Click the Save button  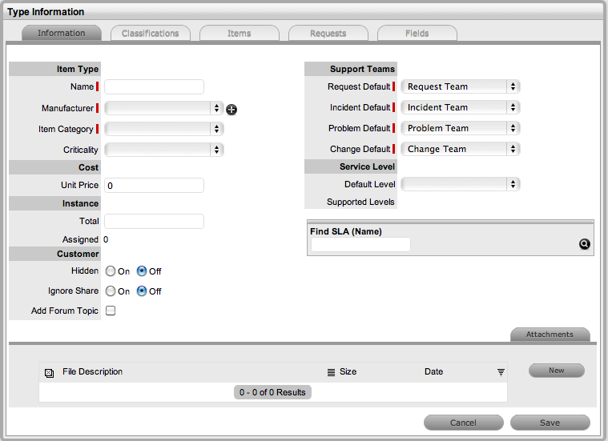550,423
